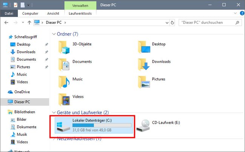
Task: Select the Downloads folder icon in Ordner
Action: pyautogui.click(x=144, y=64)
